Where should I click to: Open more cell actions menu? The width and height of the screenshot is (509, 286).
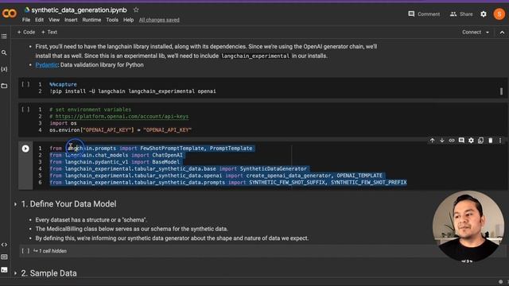coord(500,141)
